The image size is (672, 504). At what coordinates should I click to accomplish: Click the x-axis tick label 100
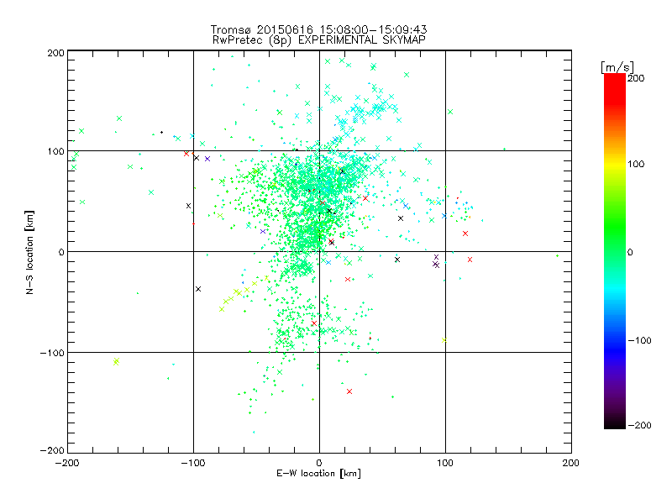pos(445,463)
